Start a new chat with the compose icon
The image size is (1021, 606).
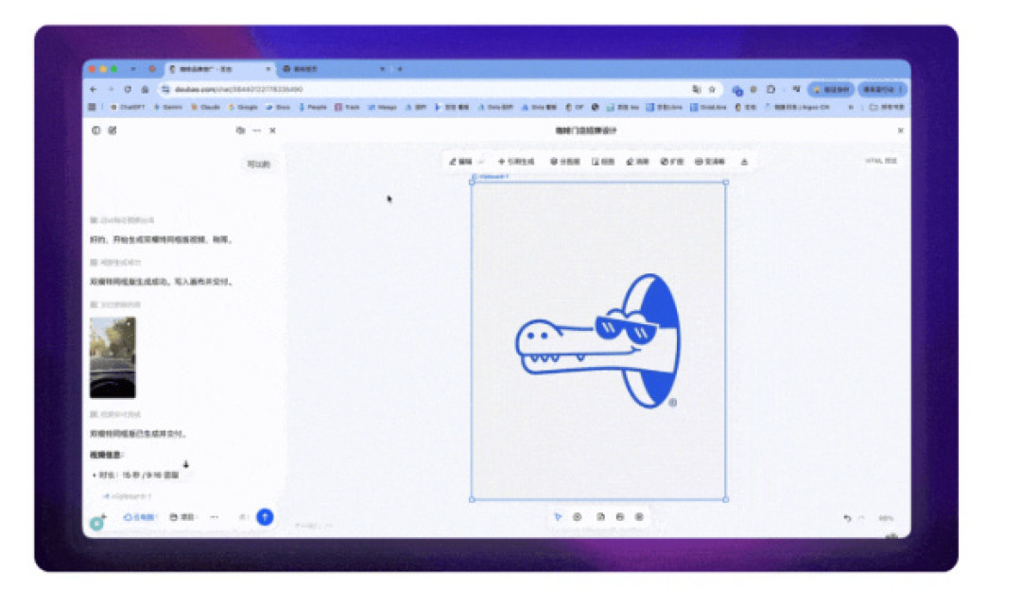pyautogui.click(x=112, y=130)
